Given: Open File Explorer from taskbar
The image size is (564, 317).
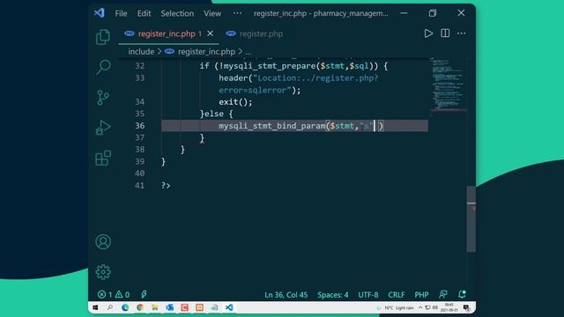Looking at the screenshot, I should tap(155, 307).
